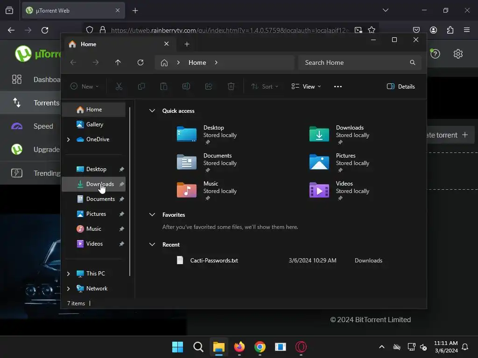The height and width of the screenshot is (358, 478).
Task: Click the home icon in address bar
Action: click(x=164, y=62)
